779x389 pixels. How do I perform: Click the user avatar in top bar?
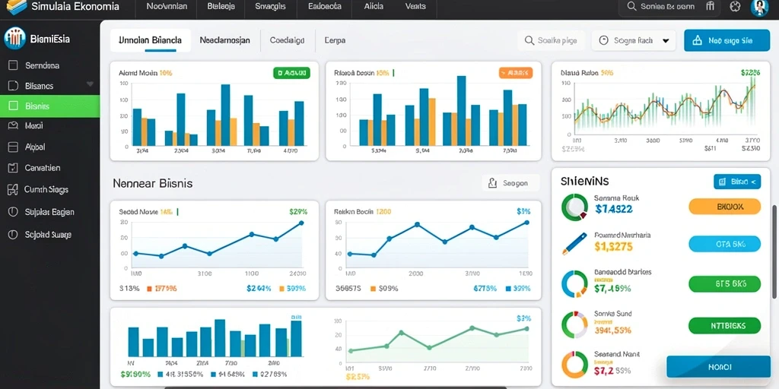pyautogui.click(x=759, y=8)
